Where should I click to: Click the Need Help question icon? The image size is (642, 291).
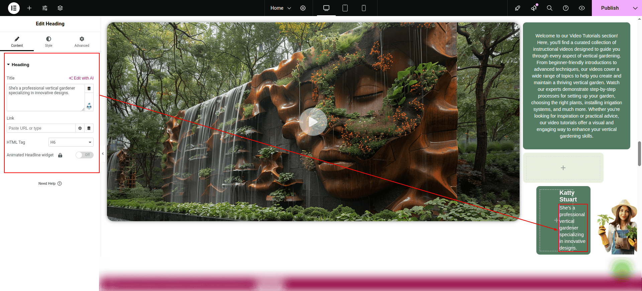click(x=60, y=183)
